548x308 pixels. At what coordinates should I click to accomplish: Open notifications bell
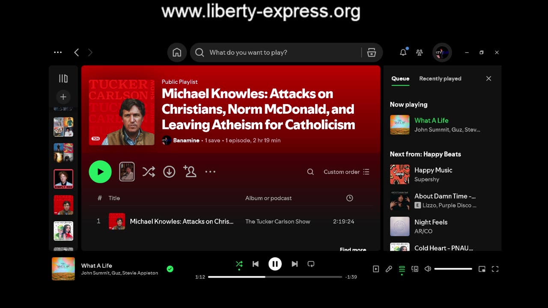click(403, 52)
